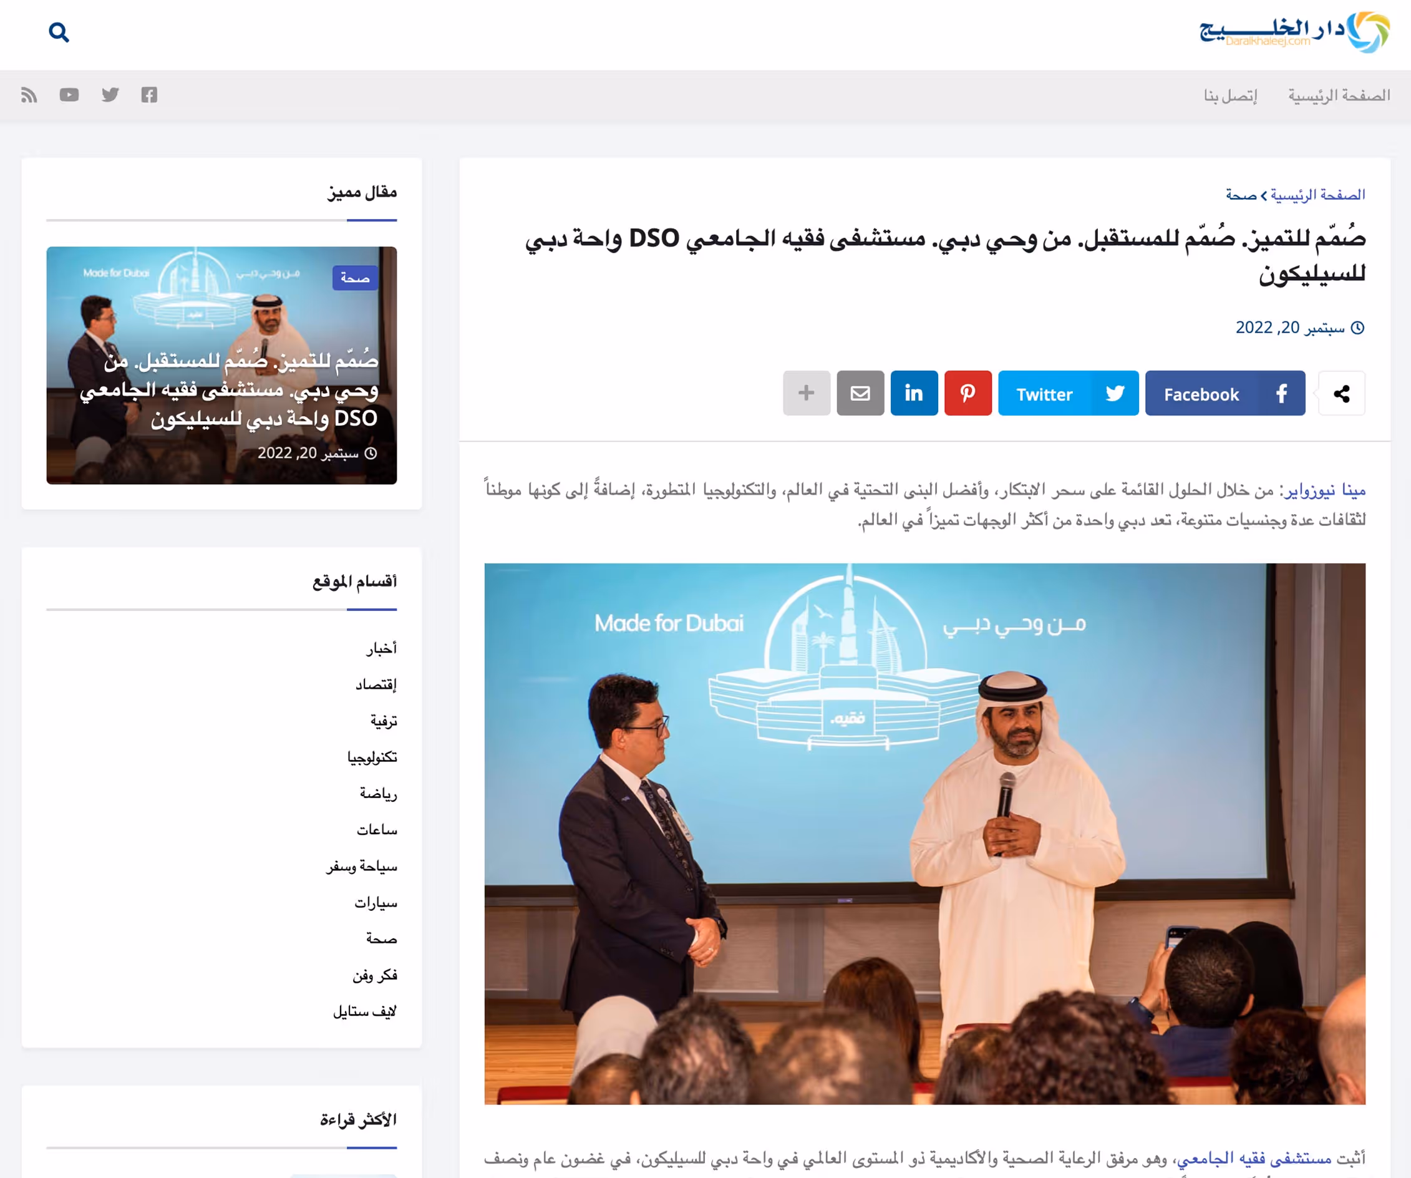
Task: Open مينا نيوزواير link in article
Action: click(x=1325, y=490)
